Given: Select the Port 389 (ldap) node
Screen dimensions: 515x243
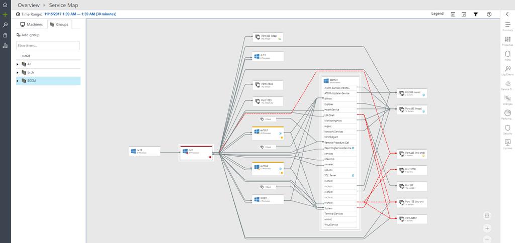Looking at the screenshot, I should coord(269,37).
